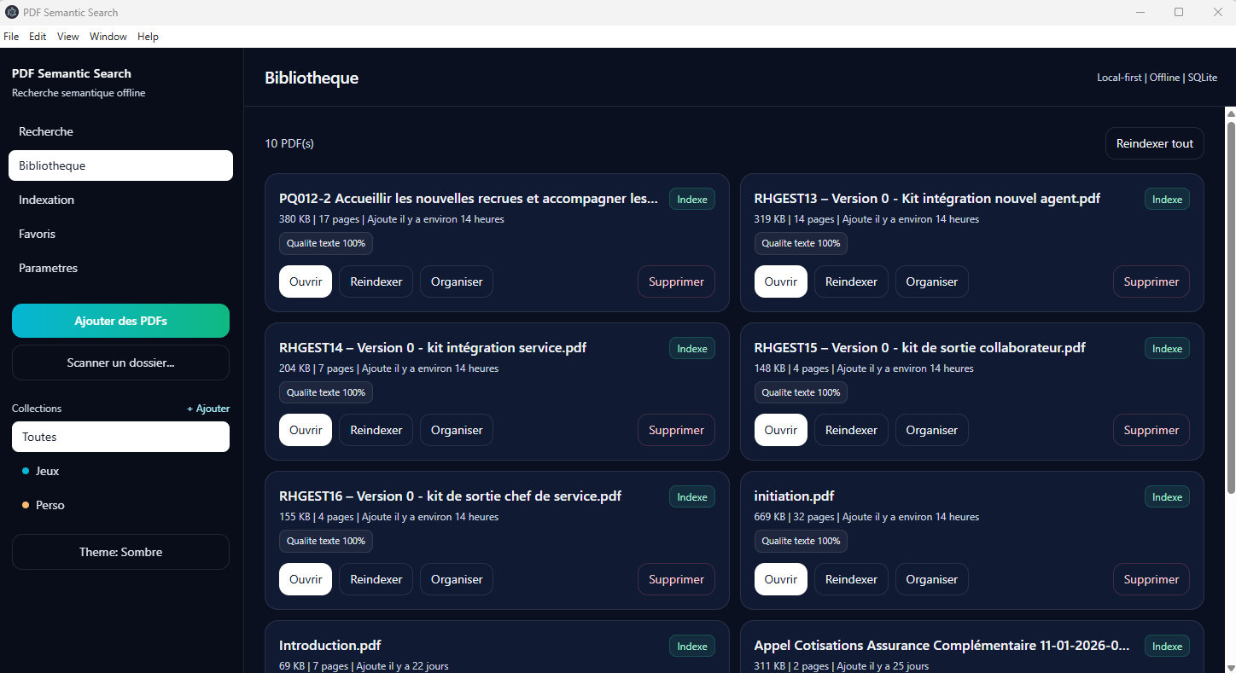Image resolution: width=1236 pixels, height=673 pixels.
Task: Select the Jeux collection with blue dot
Action: [47, 471]
